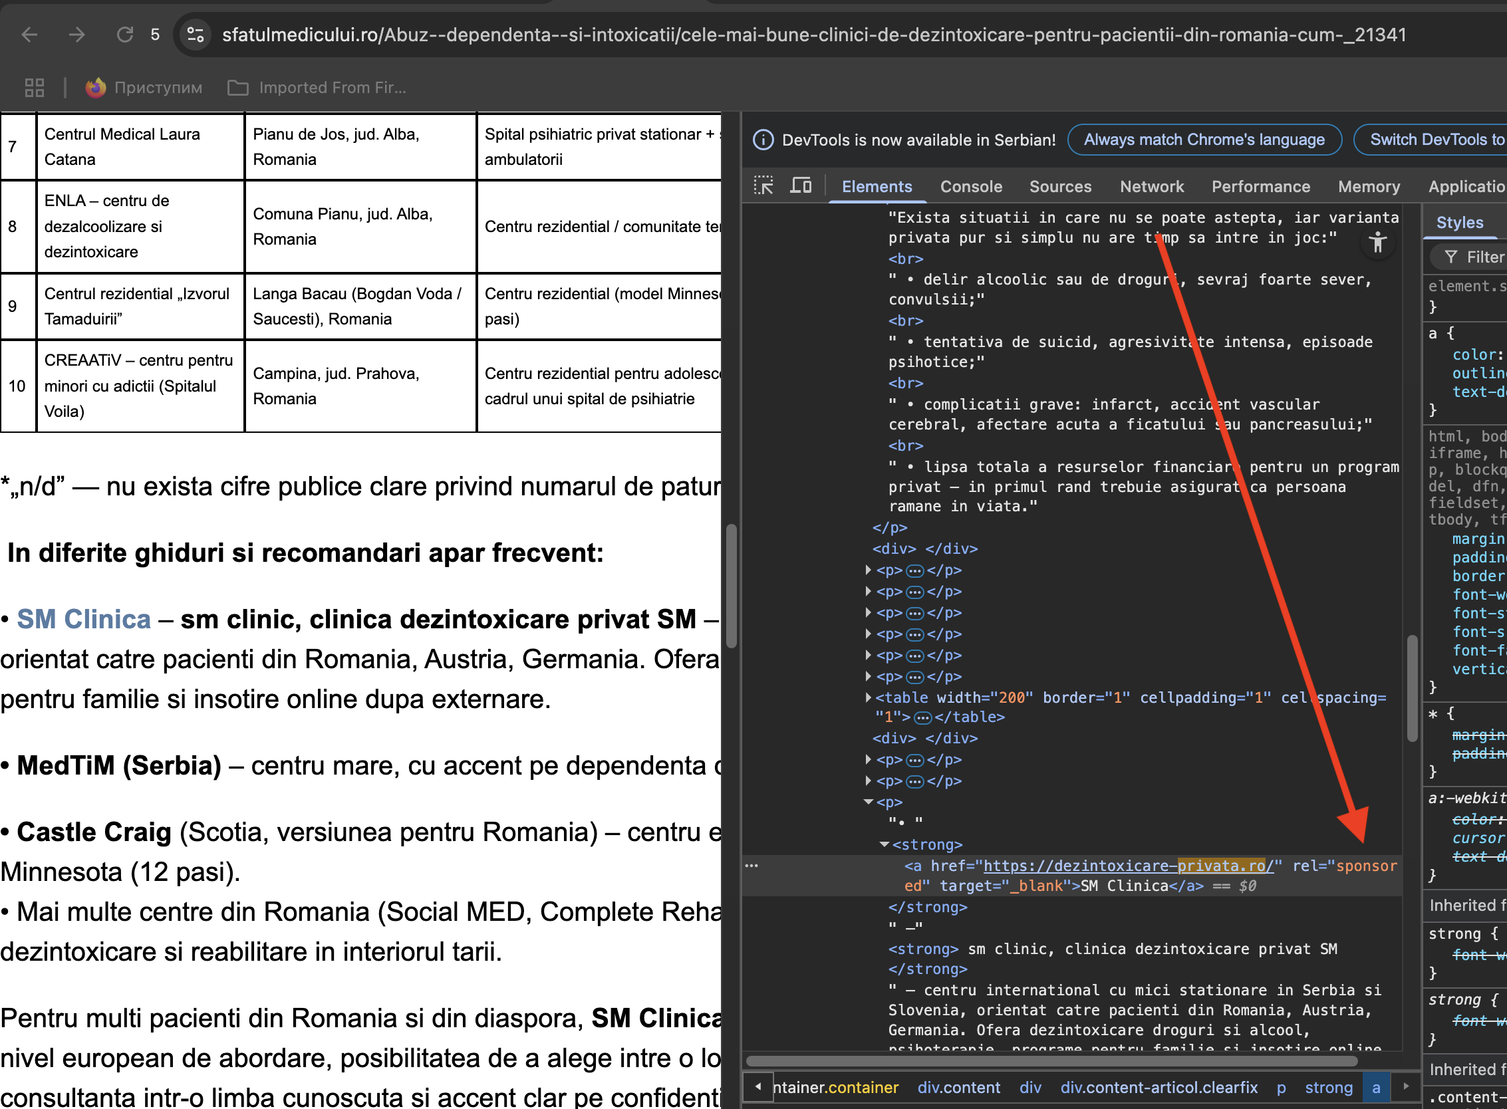Click heading "In diferite ghiduri si recomandari apar frecvent:"
1507x1109 pixels.
305,553
